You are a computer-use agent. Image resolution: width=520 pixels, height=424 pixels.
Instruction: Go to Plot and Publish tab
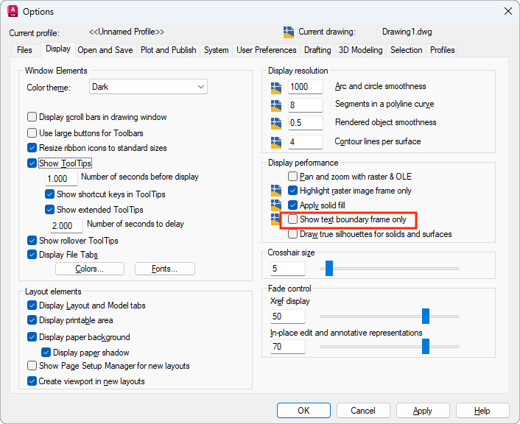click(169, 50)
